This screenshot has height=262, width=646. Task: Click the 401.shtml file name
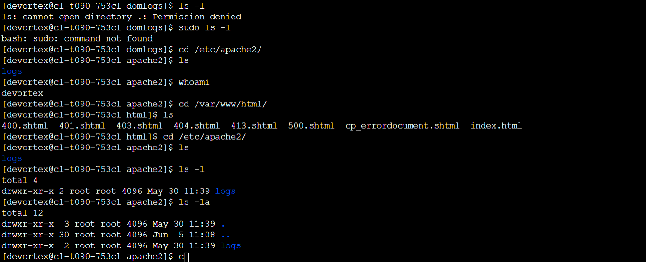[82, 126]
